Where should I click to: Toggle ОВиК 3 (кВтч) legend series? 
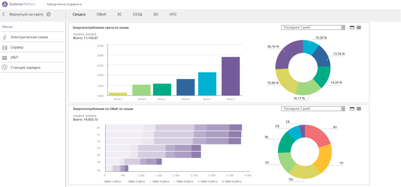coord(160,181)
